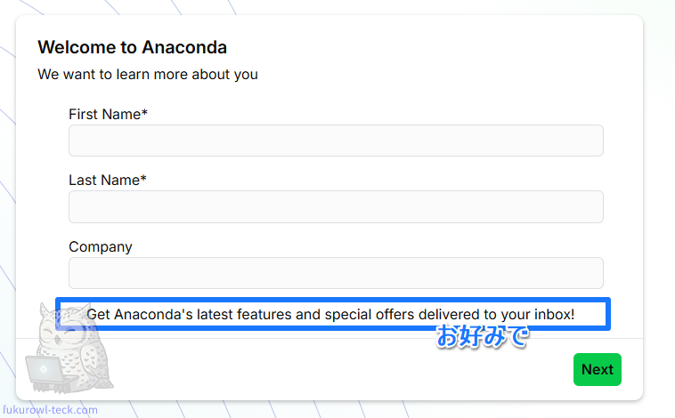This screenshot has height=418, width=675.
Task: Click the First Name input field
Action: point(336,141)
